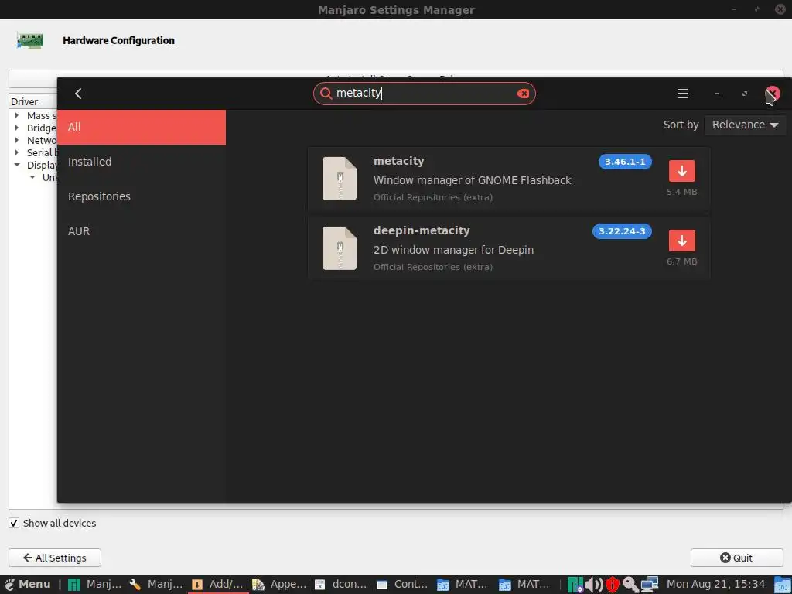Maximize the package manager window
792x594 pixels.
click(x=745, y=94)
